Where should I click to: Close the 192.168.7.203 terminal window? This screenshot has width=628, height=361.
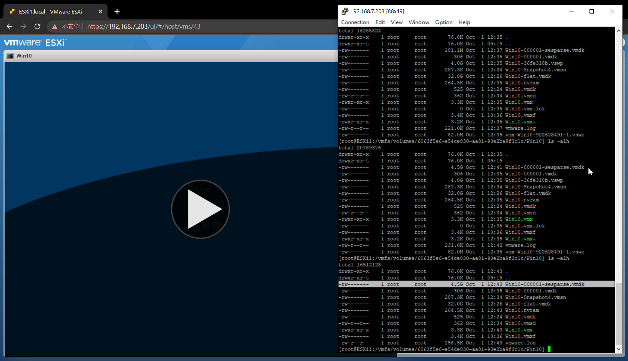click(x=612, y=11)
